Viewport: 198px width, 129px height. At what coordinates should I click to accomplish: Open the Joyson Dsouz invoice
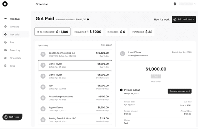[x=75, y=109]
